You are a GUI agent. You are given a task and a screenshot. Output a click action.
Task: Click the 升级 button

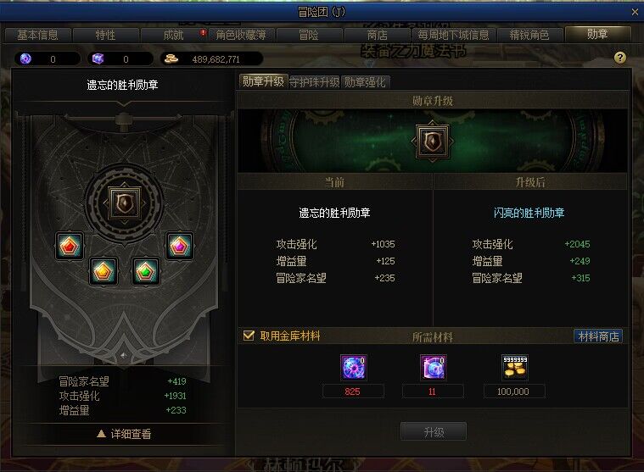tap(434, 432)
